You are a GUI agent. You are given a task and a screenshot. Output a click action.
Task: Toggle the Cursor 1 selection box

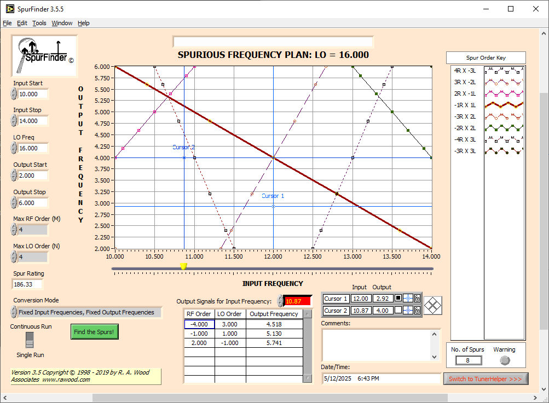[x=398, y=299]
